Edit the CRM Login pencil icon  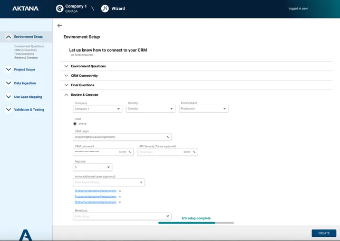[168, 137]
